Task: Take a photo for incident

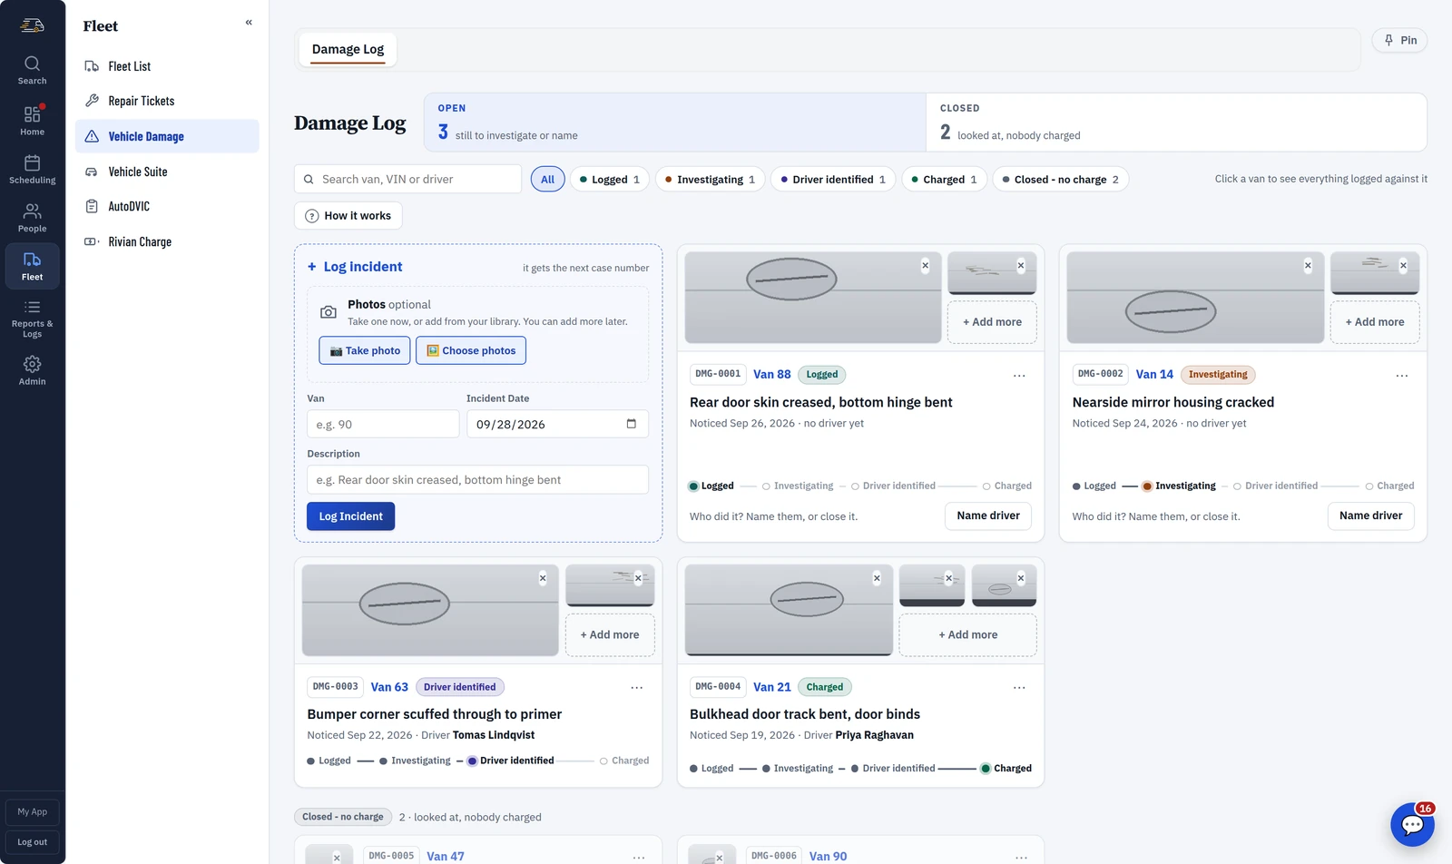Action: (365, 350)
